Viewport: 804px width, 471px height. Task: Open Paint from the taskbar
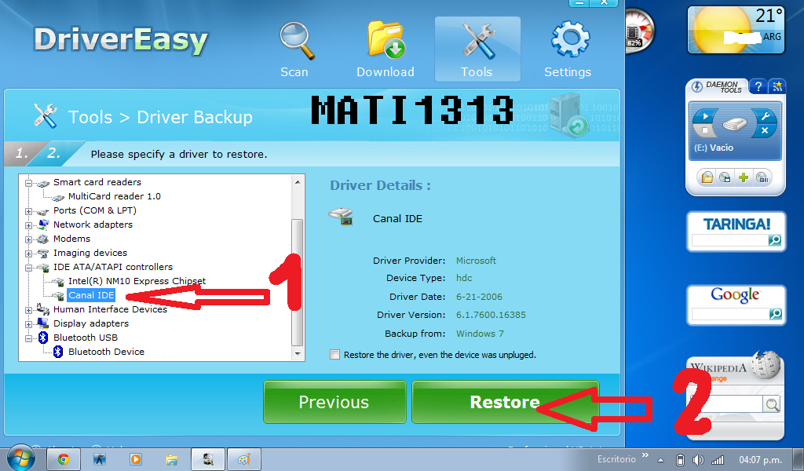click(x=244, y=459)
